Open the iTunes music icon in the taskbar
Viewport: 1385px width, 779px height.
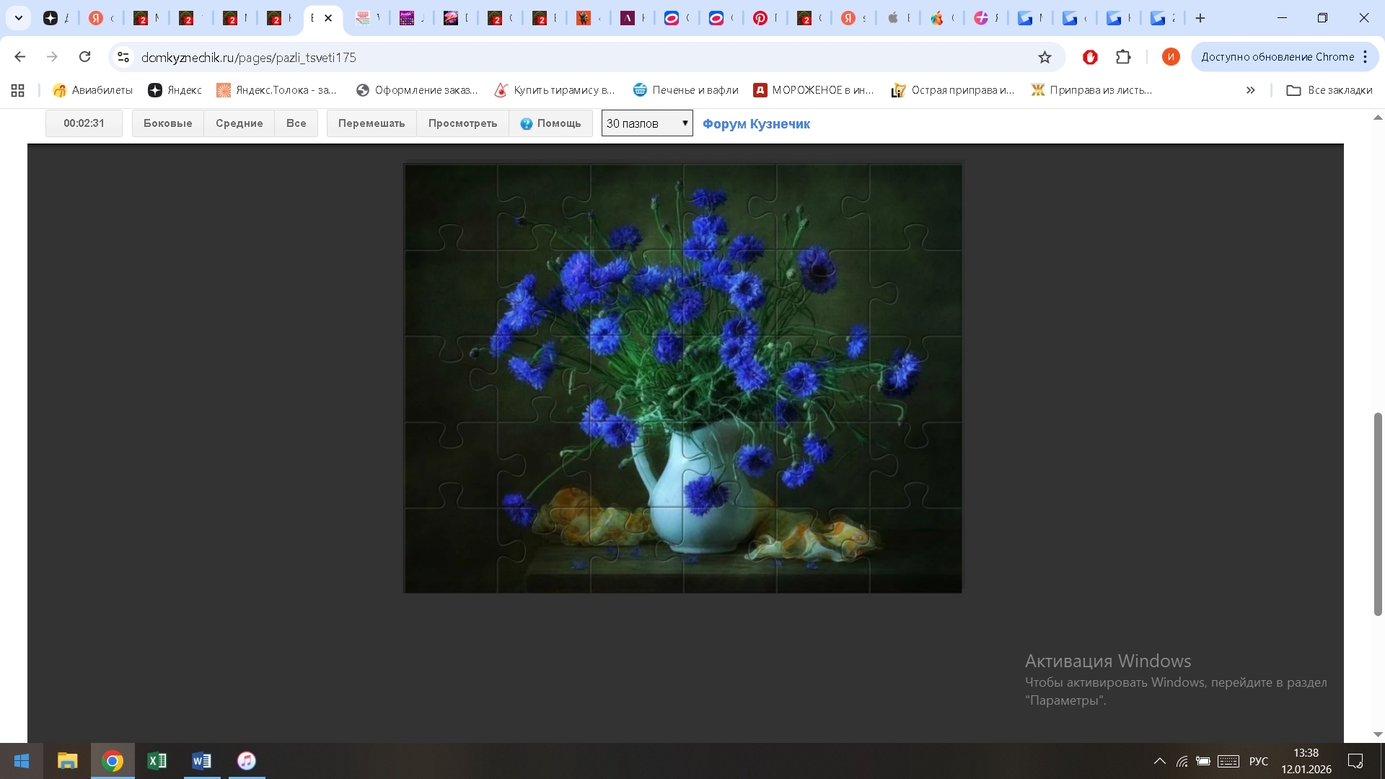point(247,761)
